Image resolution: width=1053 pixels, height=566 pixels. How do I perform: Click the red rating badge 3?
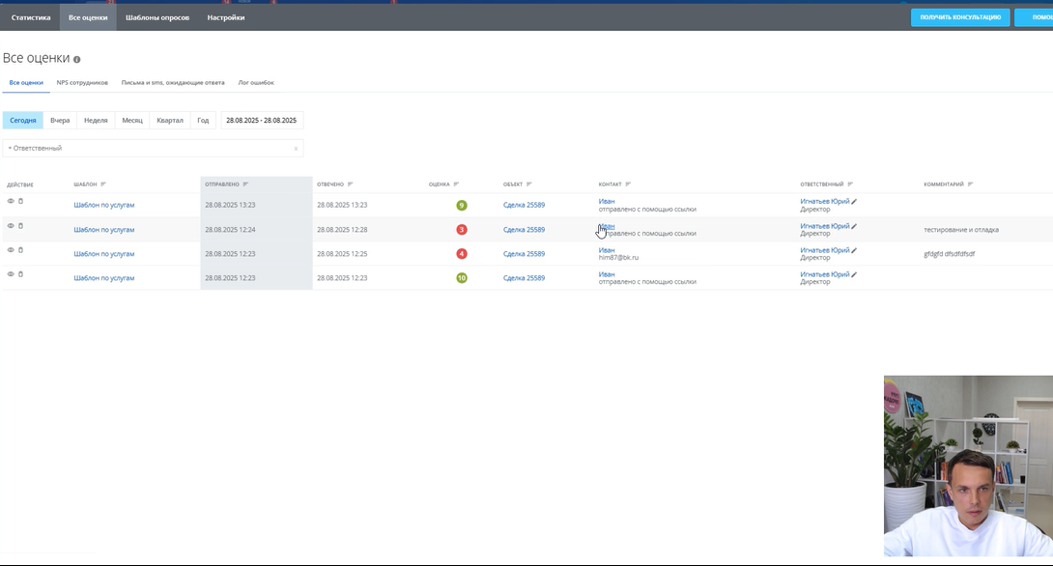[x=462, y=230]
